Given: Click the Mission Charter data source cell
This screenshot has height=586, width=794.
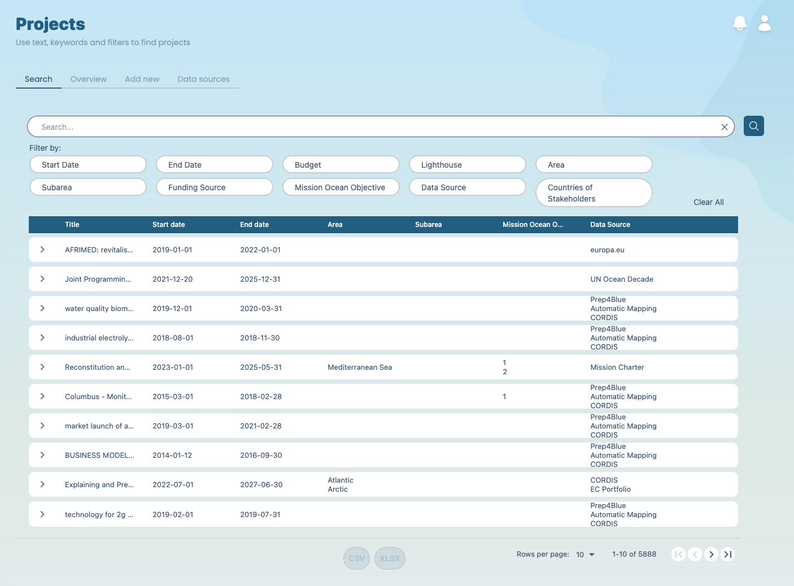Looking at the screenshot, I should (617, 367).
